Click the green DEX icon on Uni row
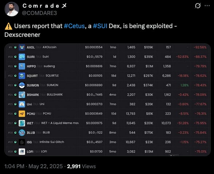The width and height of the screenshot is (214, 174). (16, 104)
